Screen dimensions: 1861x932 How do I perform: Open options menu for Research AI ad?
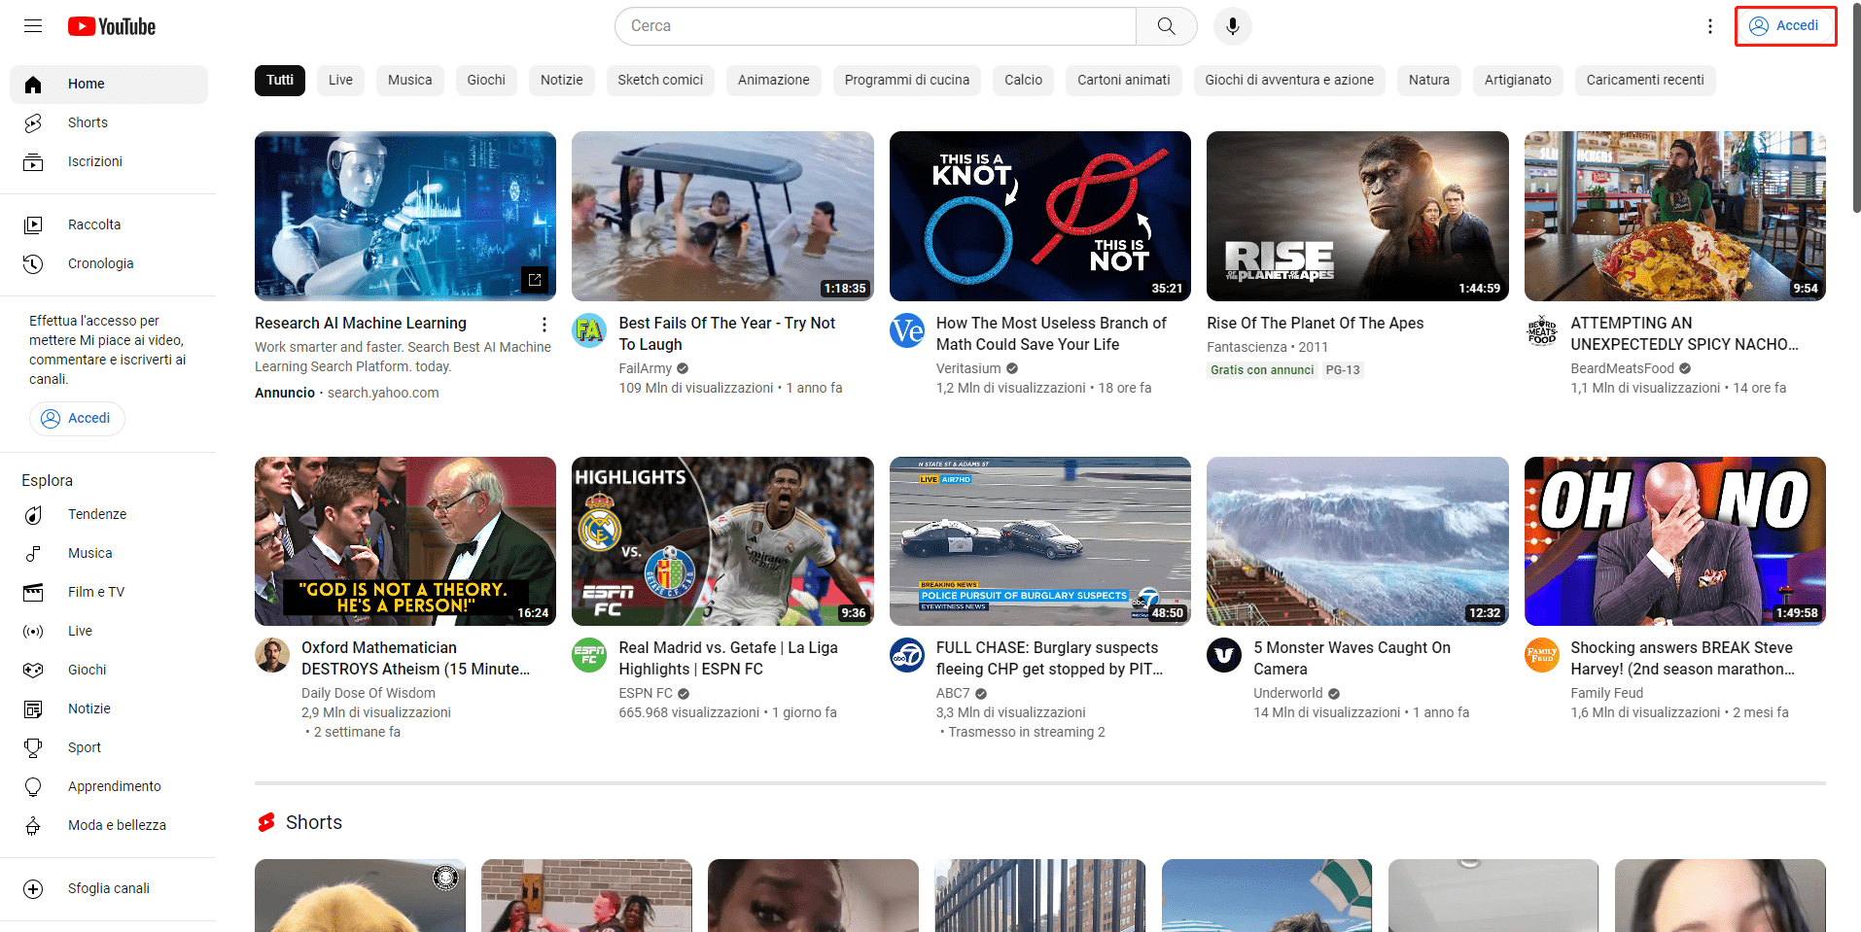click(x=544, y=325)
